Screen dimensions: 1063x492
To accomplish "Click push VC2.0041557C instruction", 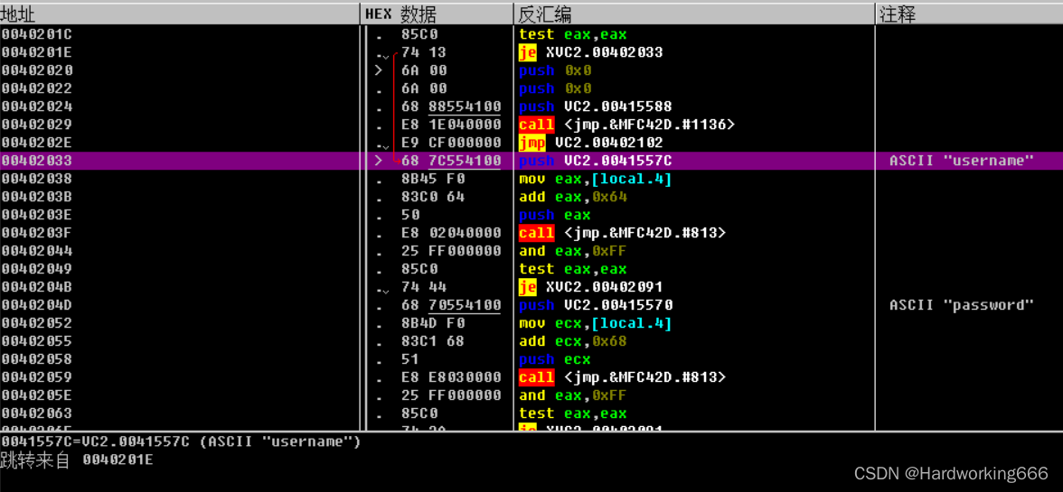I will click(x=595, y=161).
